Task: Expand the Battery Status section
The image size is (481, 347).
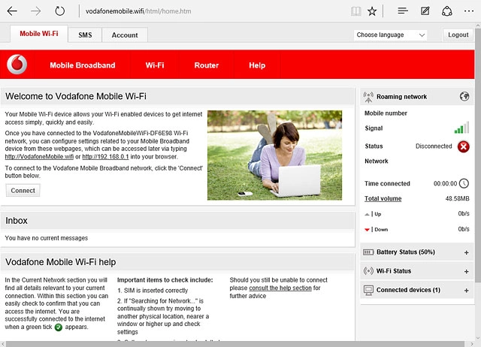Action: (466, 252)
